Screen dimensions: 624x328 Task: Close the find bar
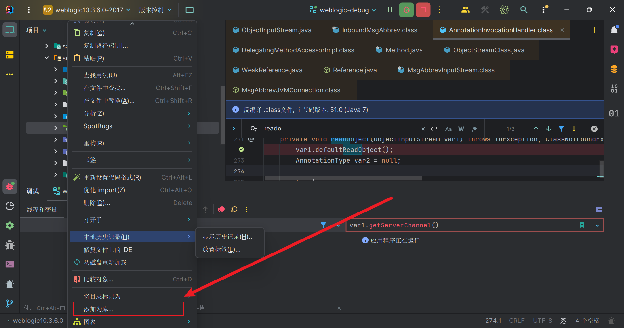click(594, 129)
